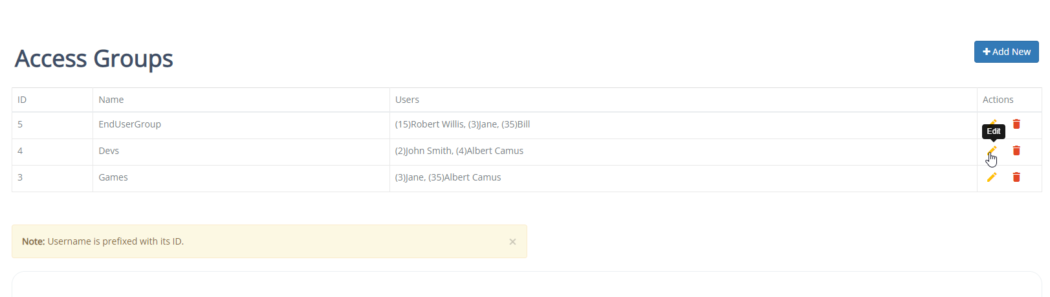Select the Games name cell
Viewport: 1050px width, 297px height.
pyautogui.click(x=241, y=177)
